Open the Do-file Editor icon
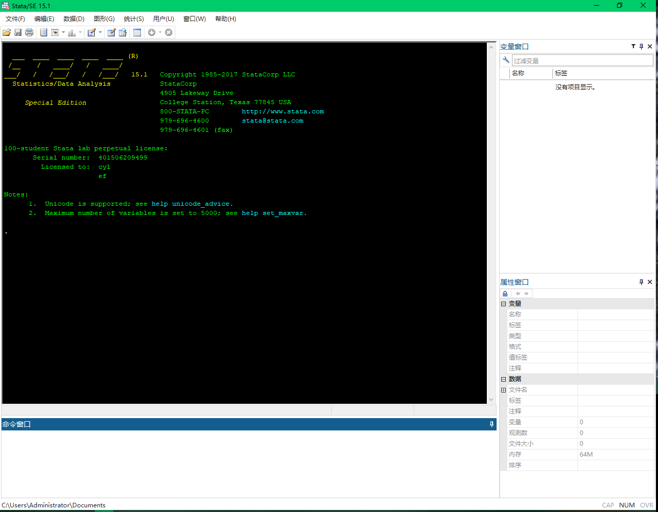658x512 pixels. tap(92, 32)
